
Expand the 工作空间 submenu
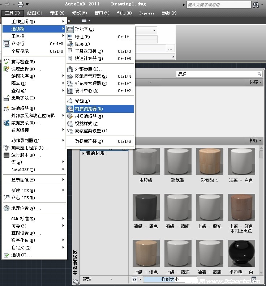[63, 21]
